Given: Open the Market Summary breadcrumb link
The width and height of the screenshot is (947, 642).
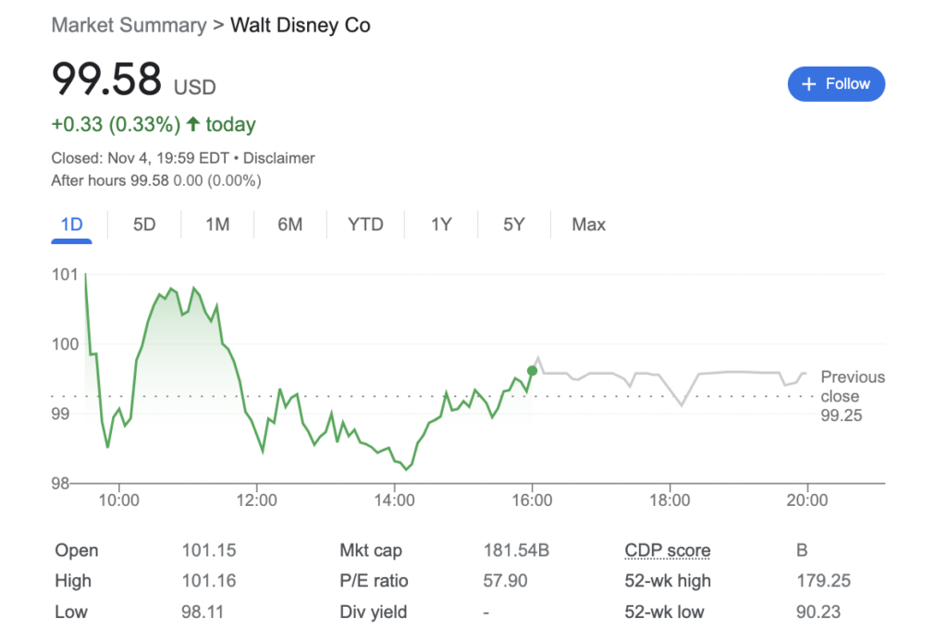Looking at the screenshot, I should point(129,25).
